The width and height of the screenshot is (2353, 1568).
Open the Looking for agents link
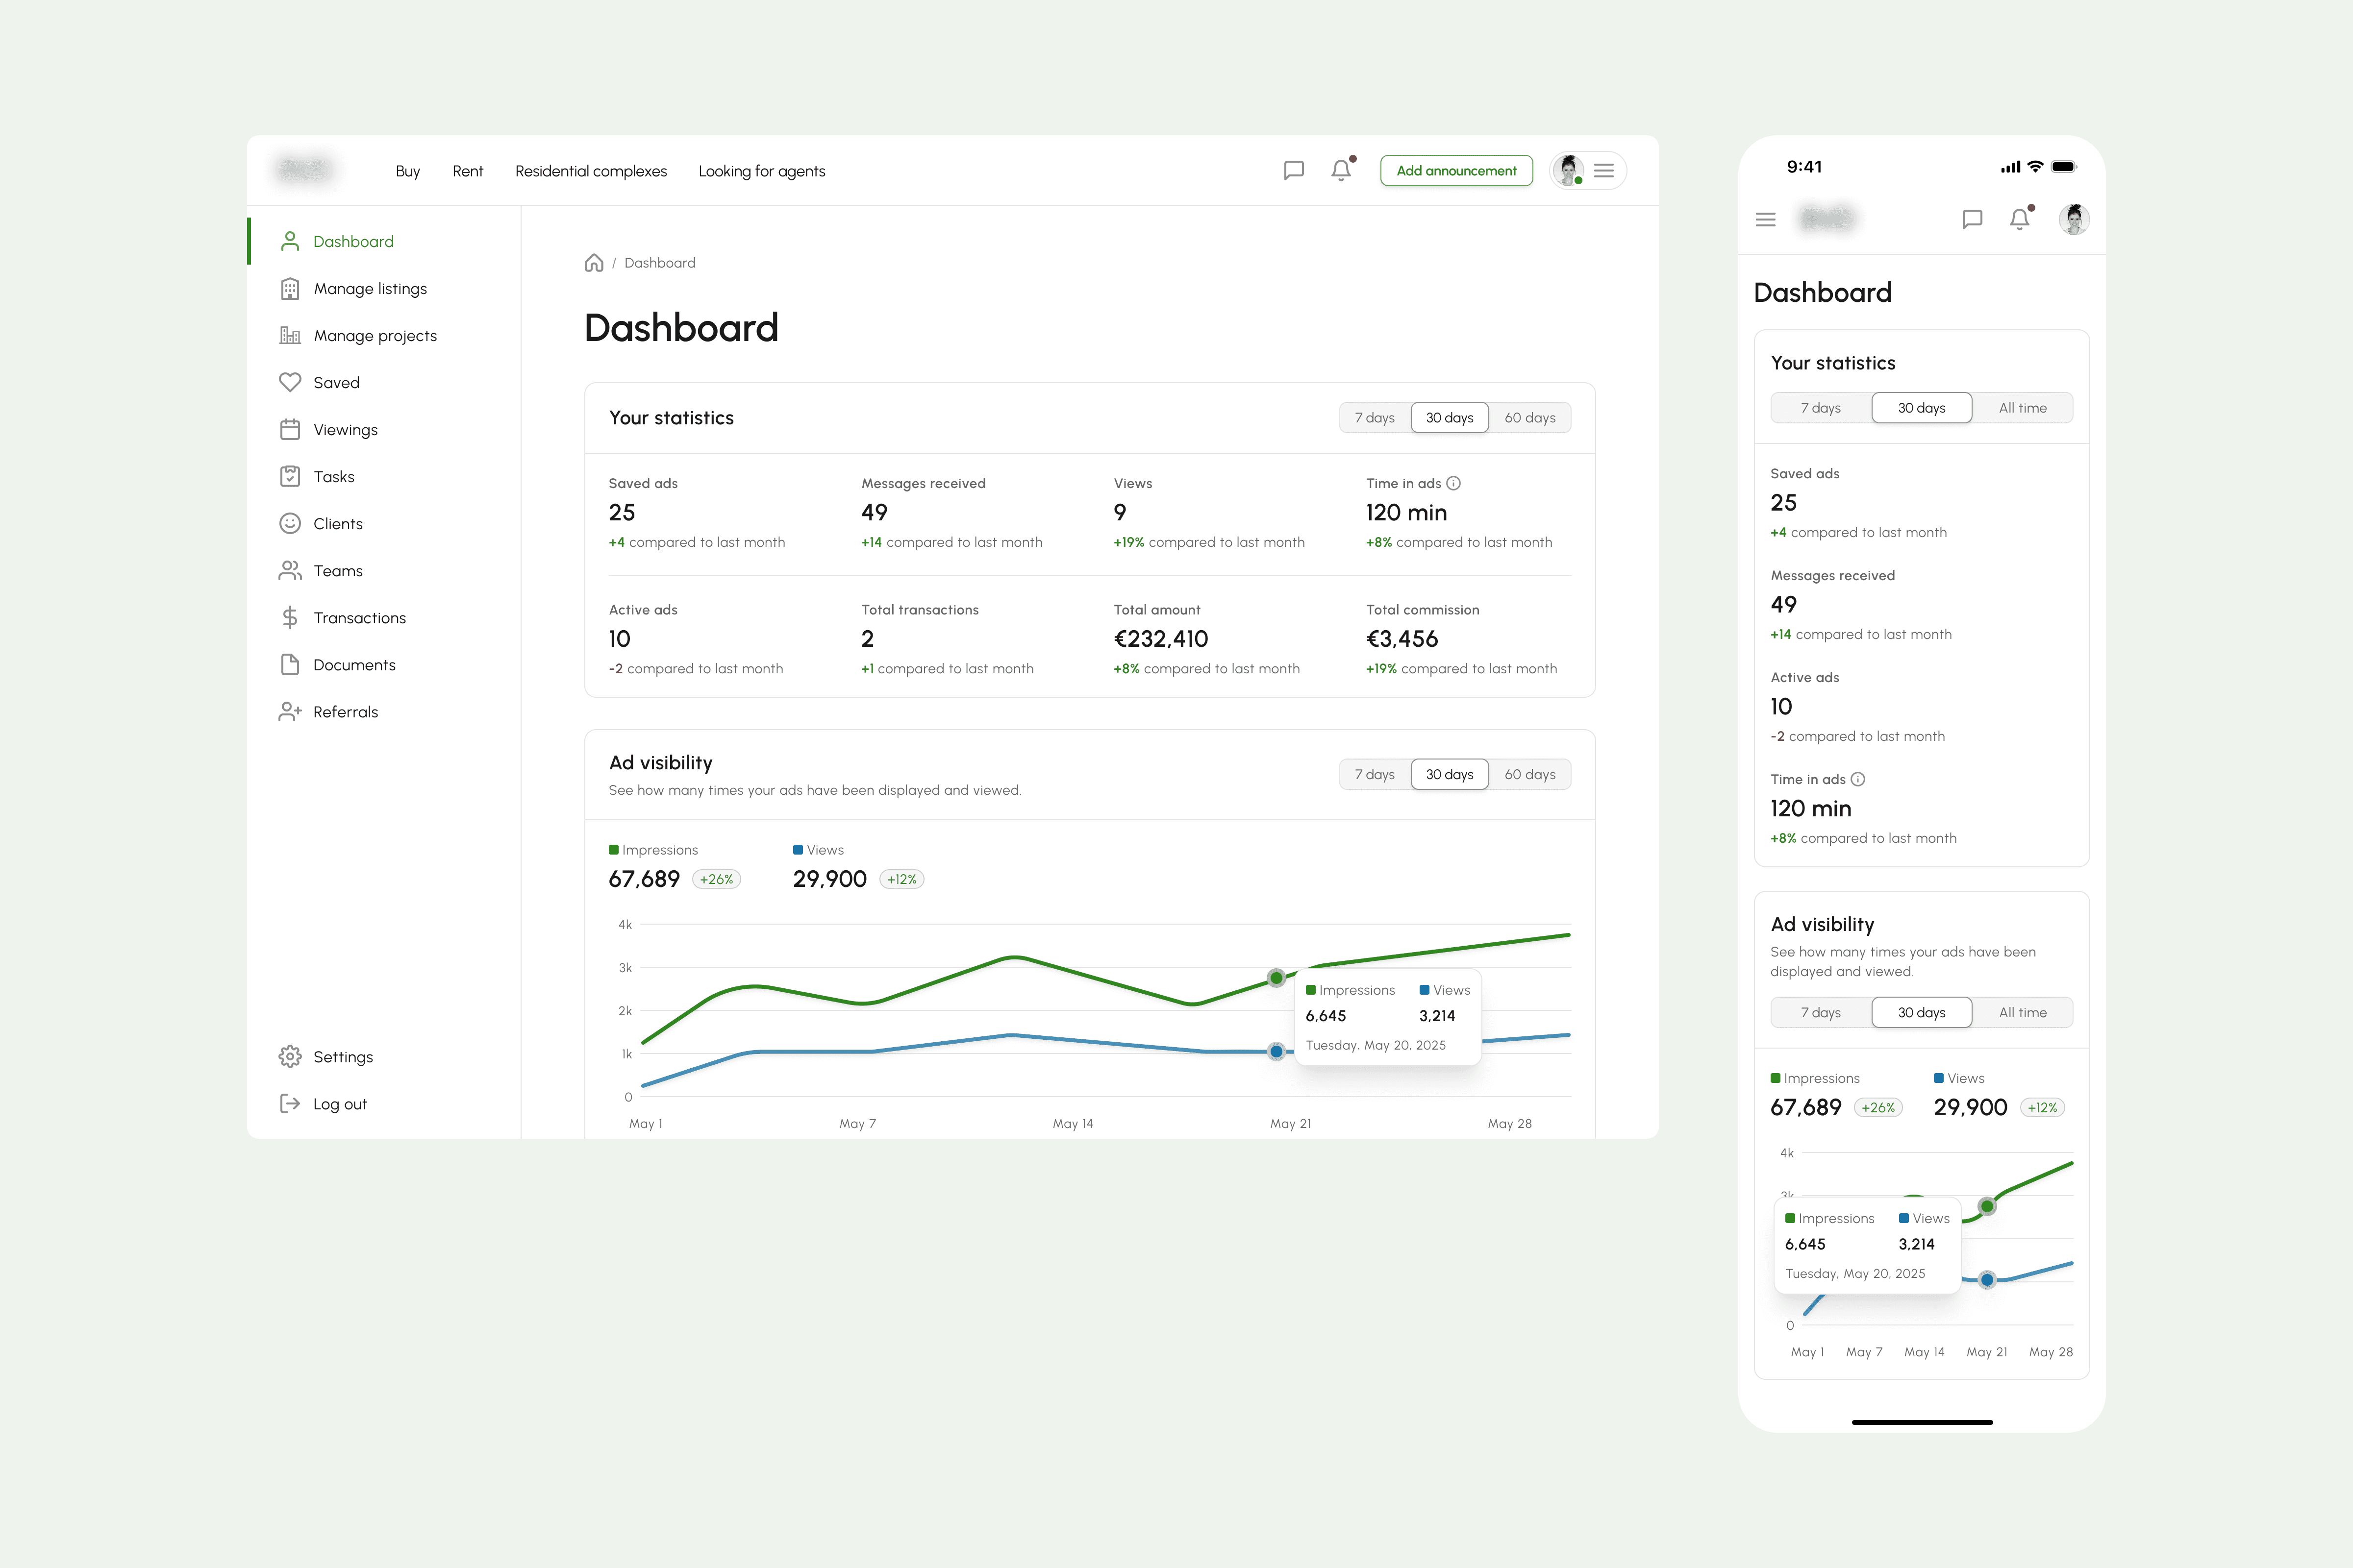(761, 171)
